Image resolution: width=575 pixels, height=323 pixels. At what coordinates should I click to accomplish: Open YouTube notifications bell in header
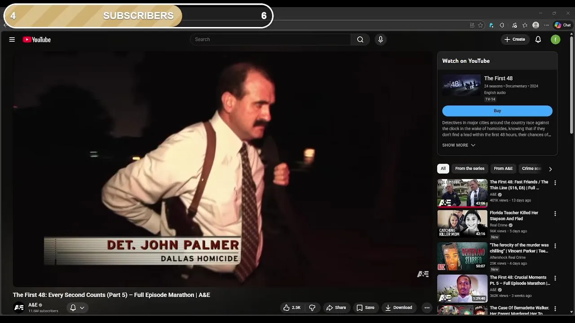(x=538, y=39)
